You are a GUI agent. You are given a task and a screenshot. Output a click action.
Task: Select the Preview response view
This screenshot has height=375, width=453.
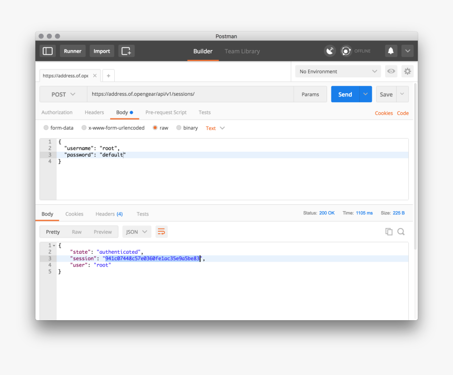pos(103,232)
